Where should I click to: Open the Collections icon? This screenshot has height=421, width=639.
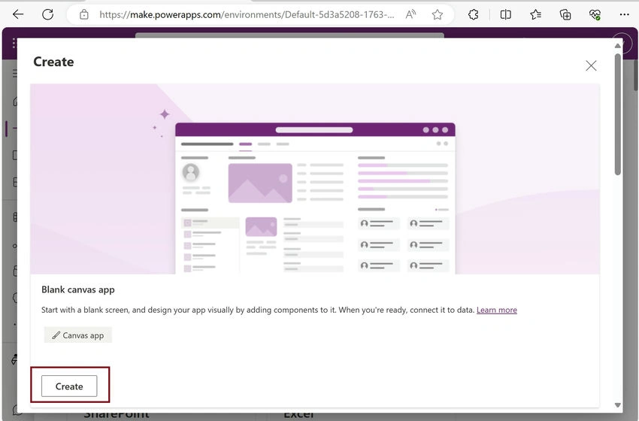(565, 15)
